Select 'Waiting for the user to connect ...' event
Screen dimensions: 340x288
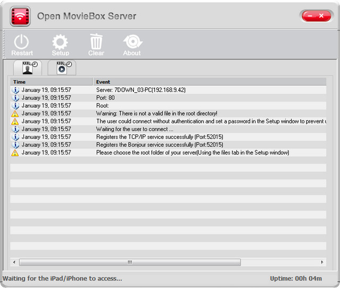coord(134,129)
